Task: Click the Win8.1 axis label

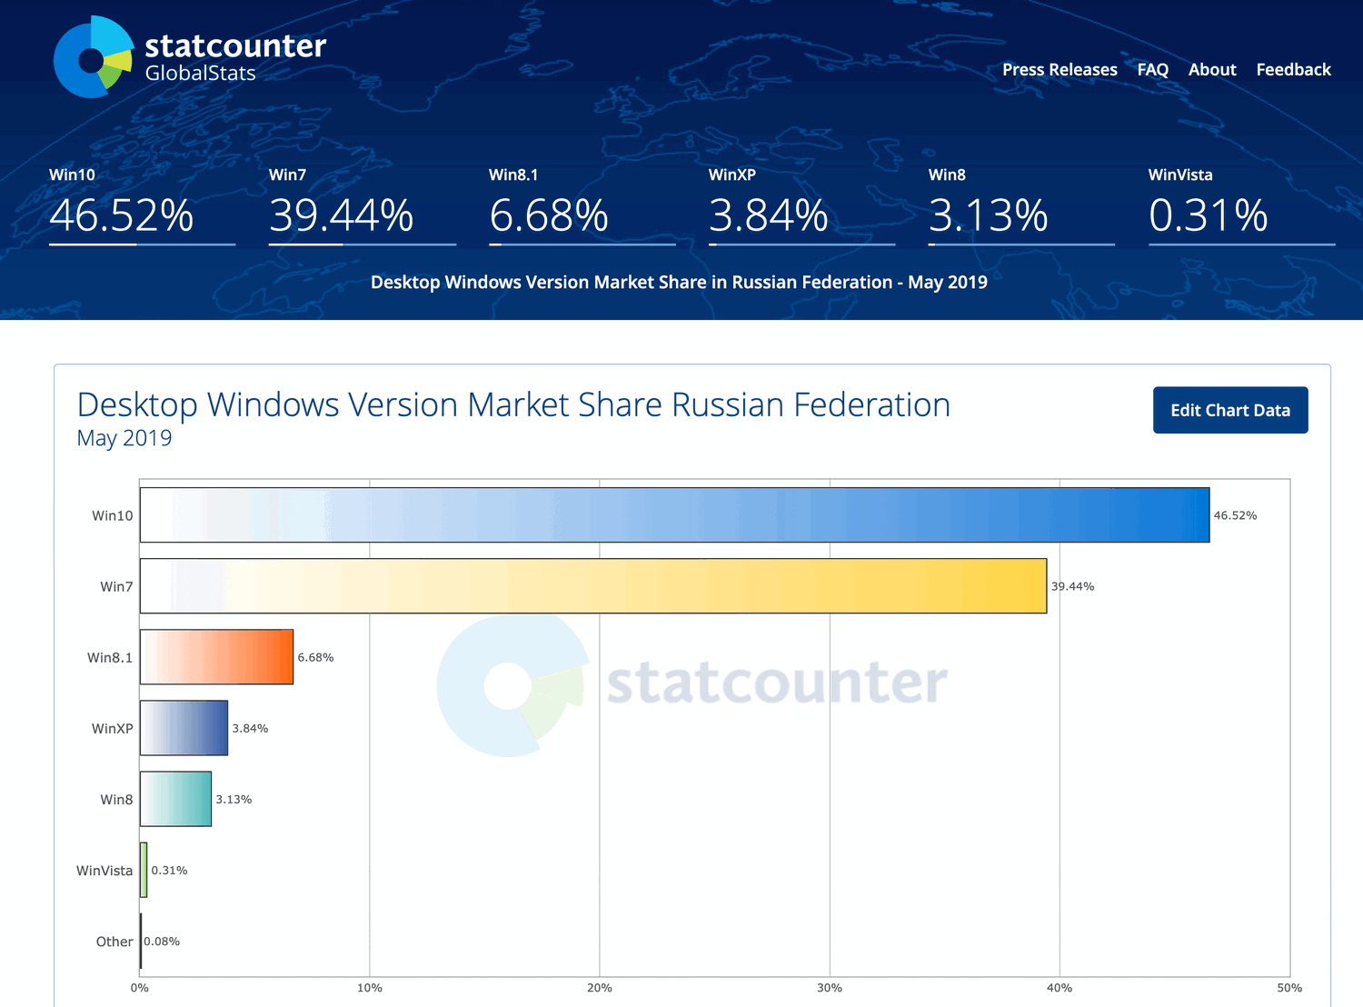Action: tap(110, 656)
